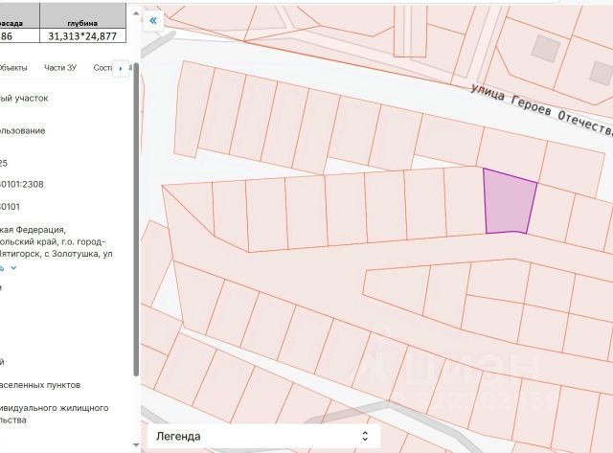Collapse the side panel with double-chevron button

(153, 21)
